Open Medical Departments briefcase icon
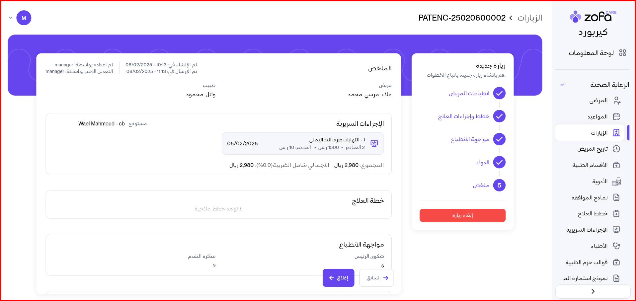 point(616,165)
